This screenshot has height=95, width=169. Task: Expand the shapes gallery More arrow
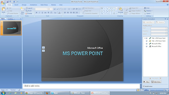click(116, 13)
